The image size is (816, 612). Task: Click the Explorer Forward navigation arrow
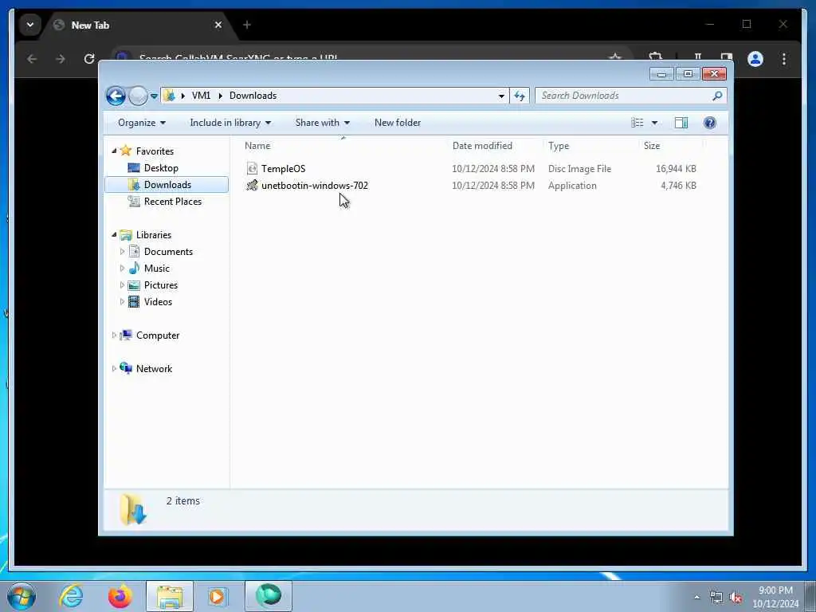click(x=138, y=96)
